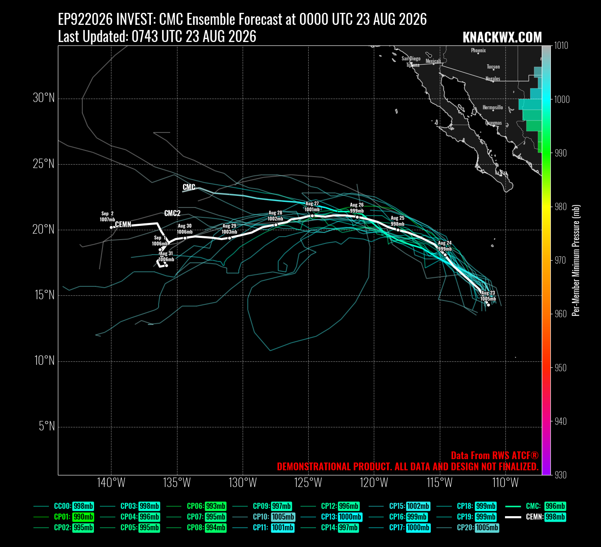Click the Aug 25 998mb track point

398,230
